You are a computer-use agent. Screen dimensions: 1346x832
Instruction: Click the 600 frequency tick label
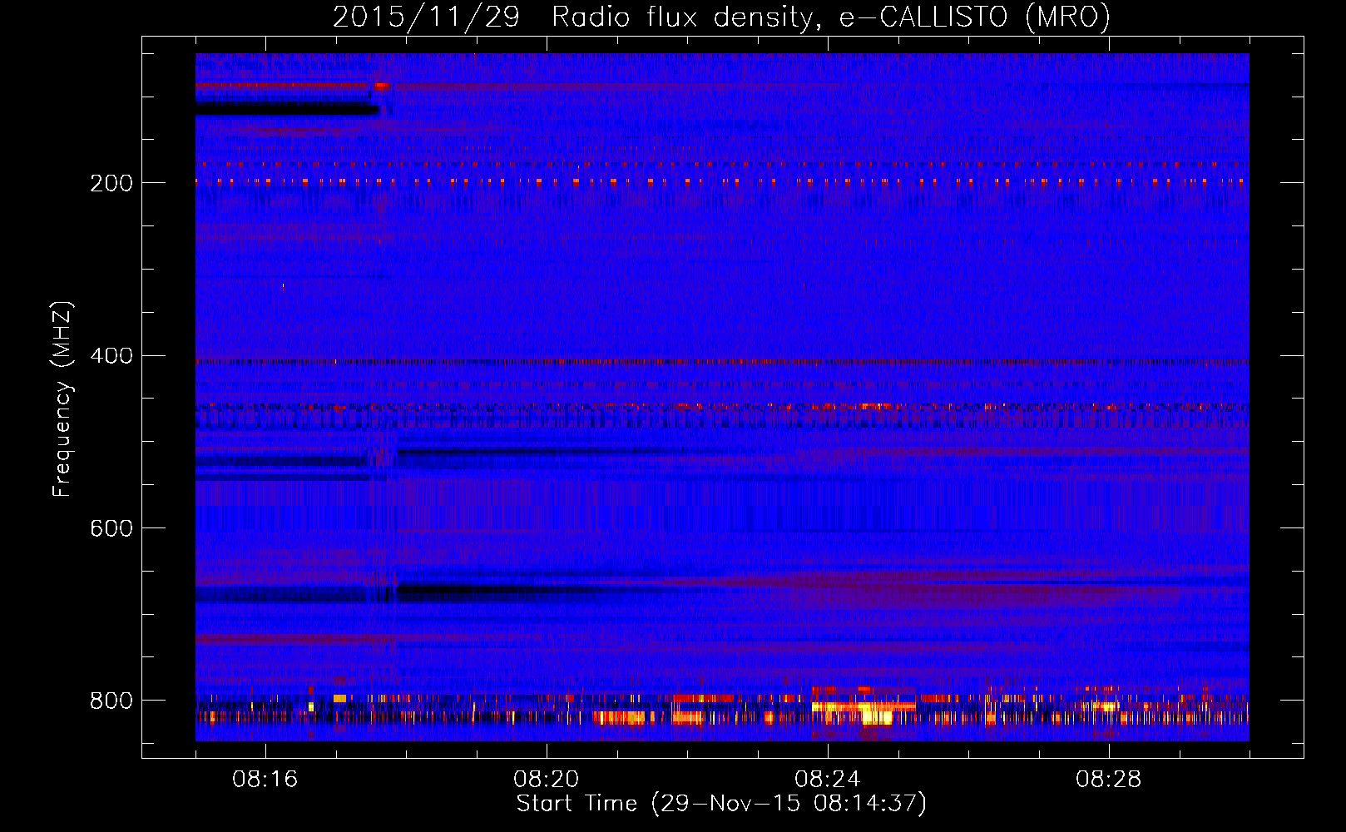[x=111, y=529]
